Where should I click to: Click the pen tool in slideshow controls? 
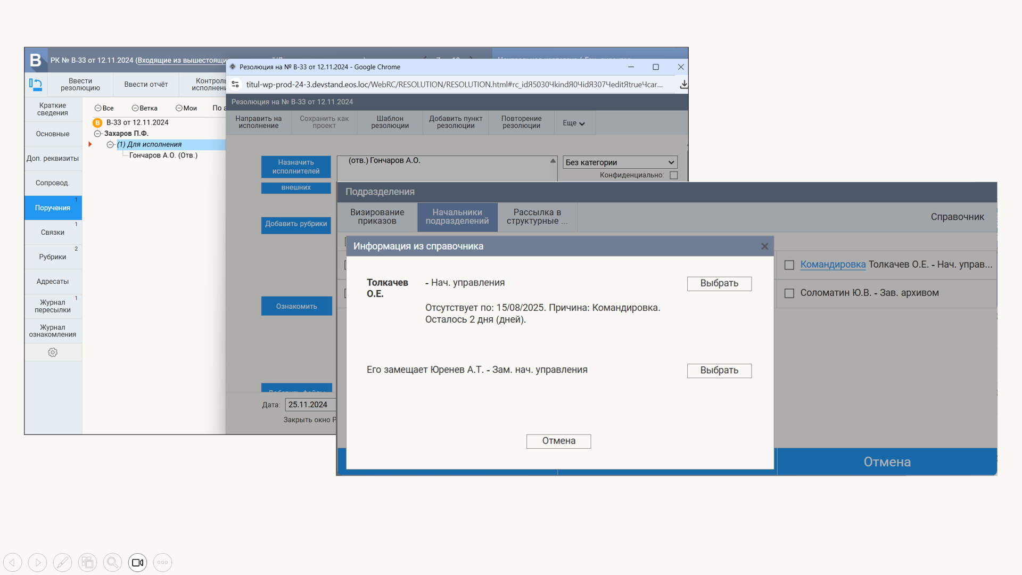[62, 562]
